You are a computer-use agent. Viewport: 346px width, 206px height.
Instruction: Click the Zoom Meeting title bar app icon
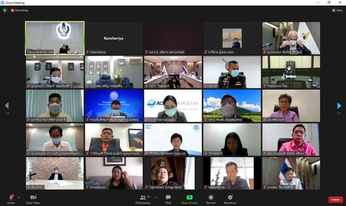pos(3,3)
